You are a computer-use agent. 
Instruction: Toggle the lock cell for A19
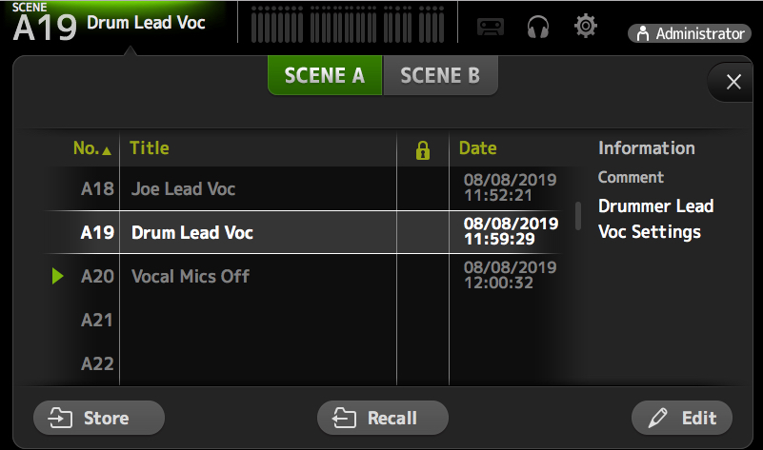pos(423,232)
